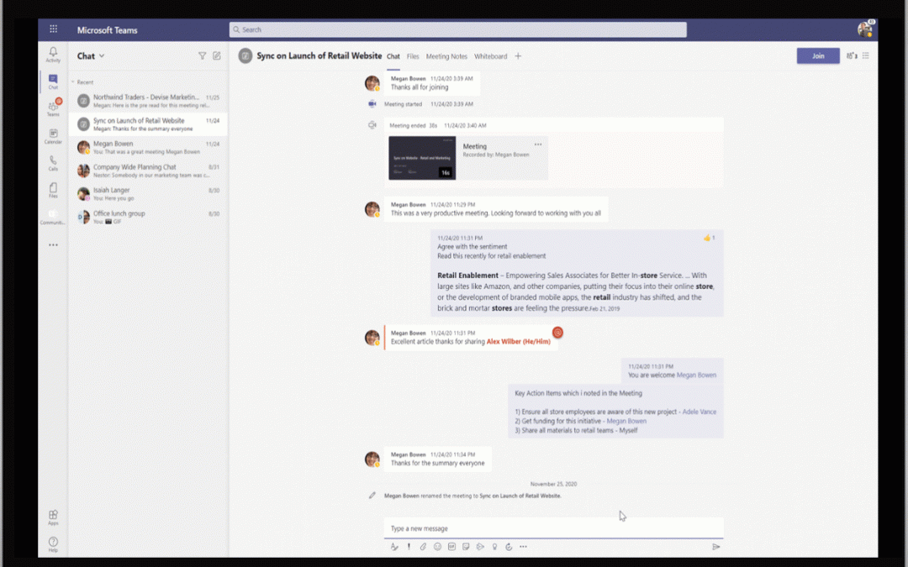The width and height of the screenshot is (908, 567).
Task: Open meeting recording more options ellipsis
Action: (x=538, y=144)
